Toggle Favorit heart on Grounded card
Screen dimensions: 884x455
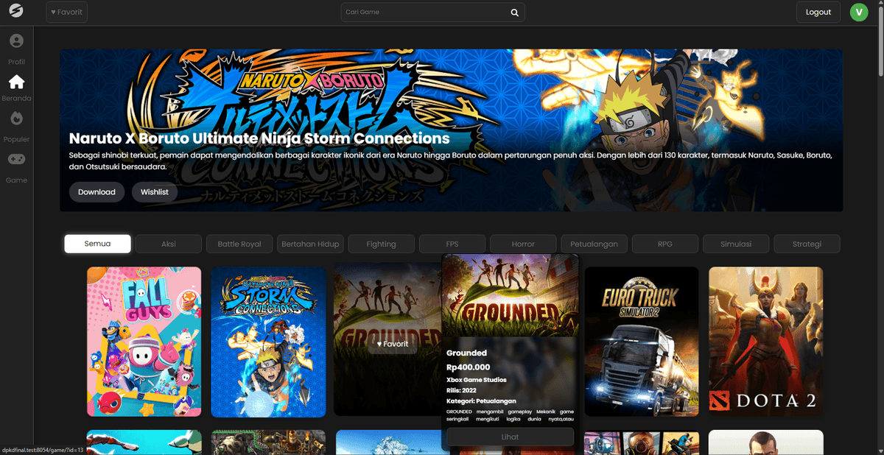click(x=392, y=344)
